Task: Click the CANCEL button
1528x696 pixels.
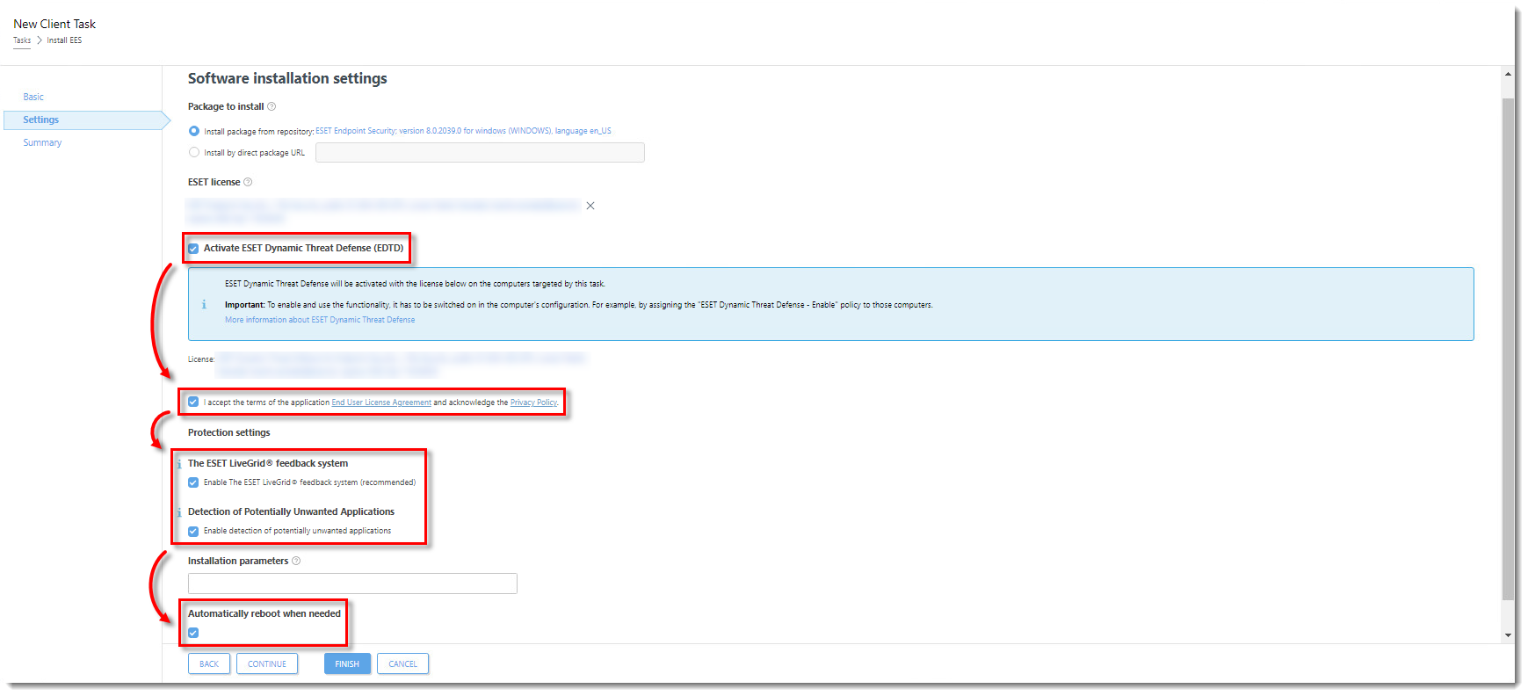Action: click(402, 663)
